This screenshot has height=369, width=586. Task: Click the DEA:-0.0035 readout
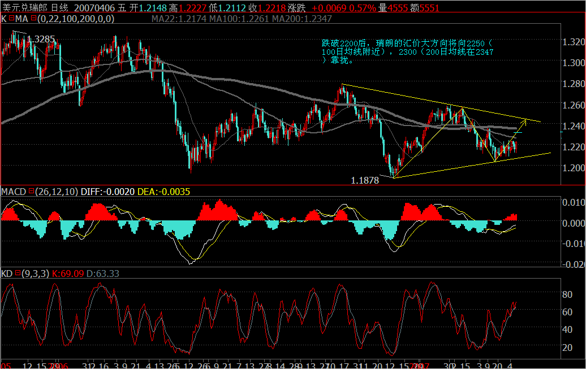coord(163,192)
